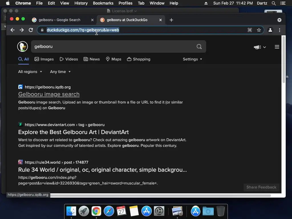Open the Gelbooru image search result
This screenshot has width=292, height=219.
49,94
